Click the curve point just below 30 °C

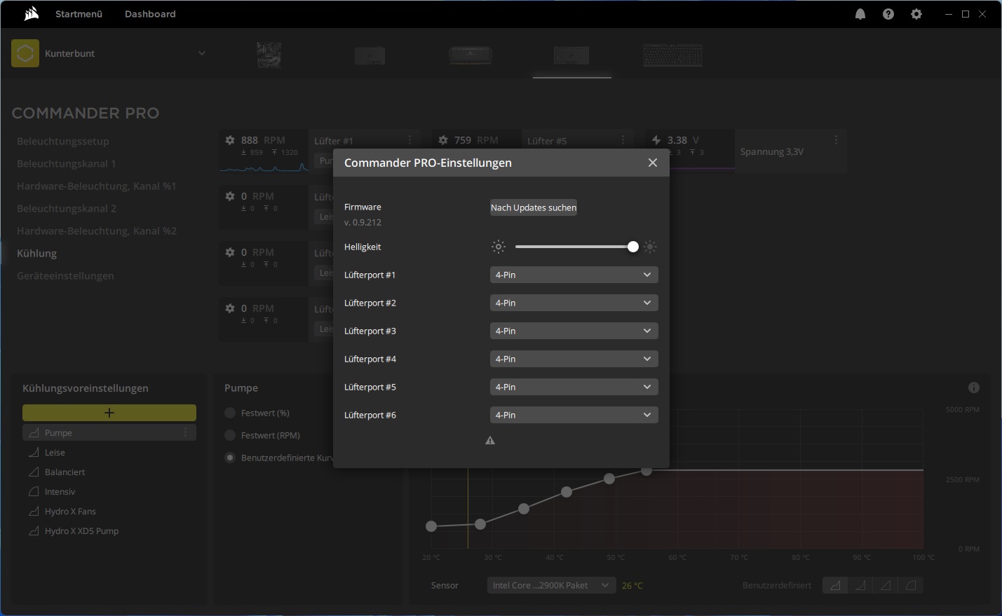[x=480, y=524]
